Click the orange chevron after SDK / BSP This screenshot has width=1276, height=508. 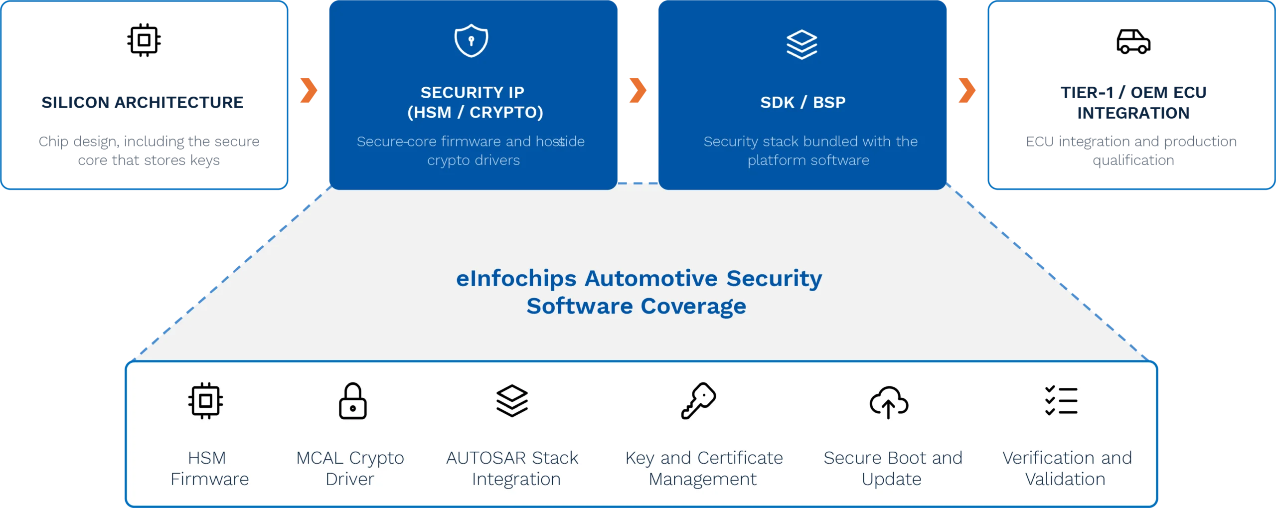click(x=966, y=90)
